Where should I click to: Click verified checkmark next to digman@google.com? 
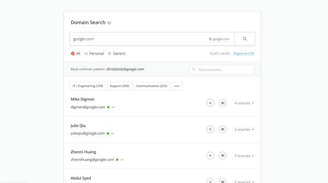point(113,107)
